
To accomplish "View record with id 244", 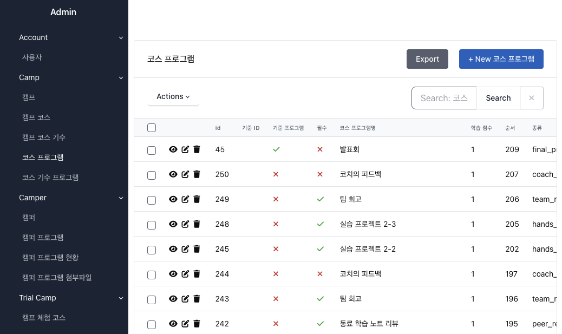I will click(173, 274).
